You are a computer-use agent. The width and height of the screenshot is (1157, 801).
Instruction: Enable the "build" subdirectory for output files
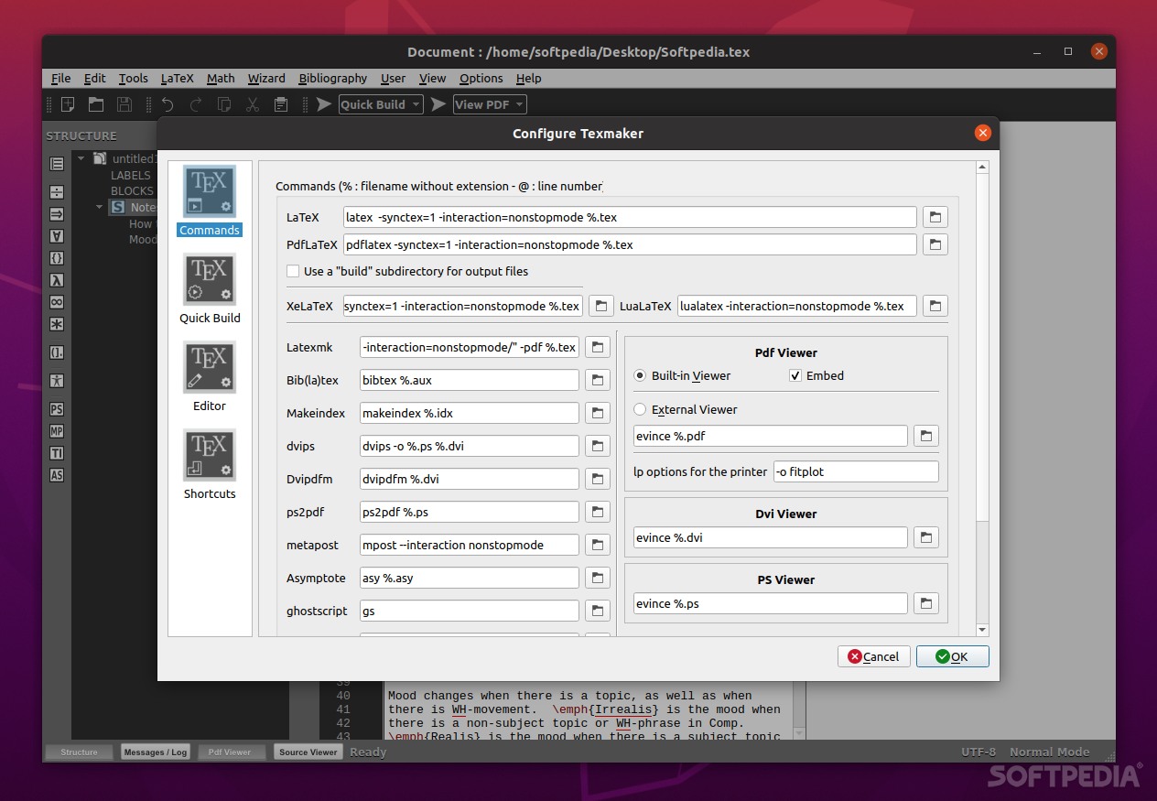point(293,271)
